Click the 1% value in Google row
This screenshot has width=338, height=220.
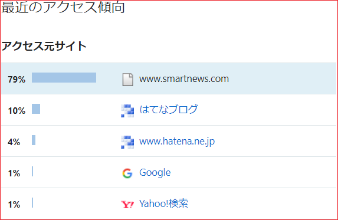(14, 173)
